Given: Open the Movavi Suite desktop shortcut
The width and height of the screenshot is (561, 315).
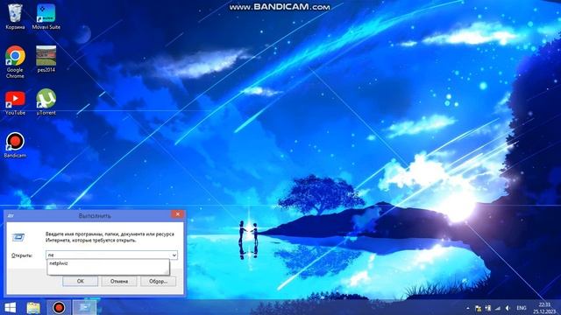Looking at the screenshot, I should 46,17.
